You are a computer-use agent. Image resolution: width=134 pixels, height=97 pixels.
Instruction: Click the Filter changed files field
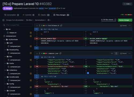[x=17, y=25]
